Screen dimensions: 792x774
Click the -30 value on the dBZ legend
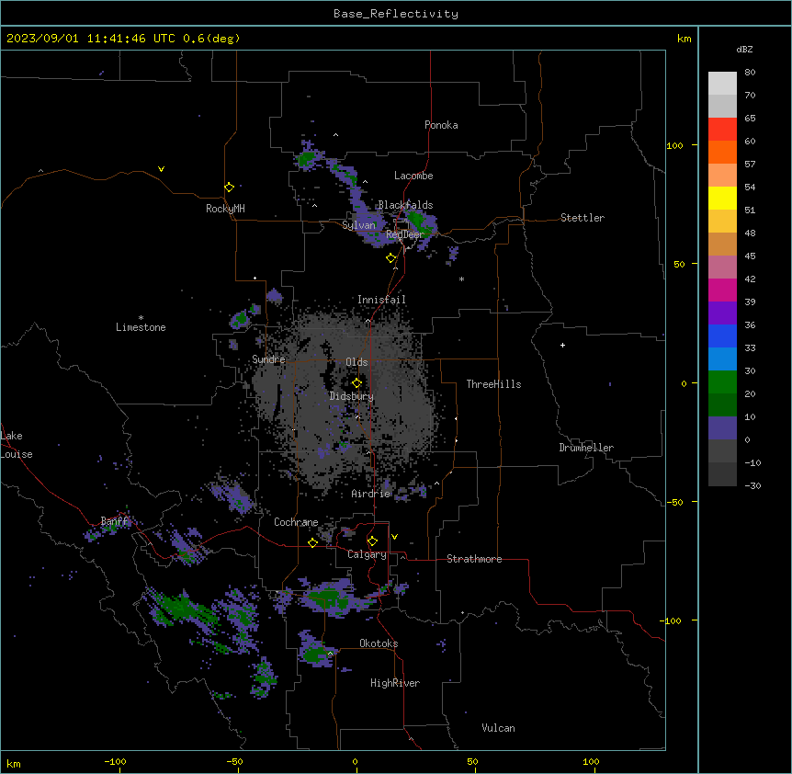click(752, 485)
